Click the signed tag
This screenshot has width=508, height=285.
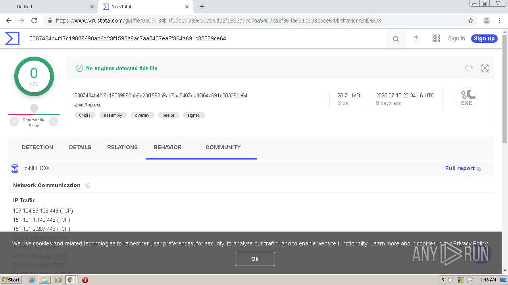194,115
